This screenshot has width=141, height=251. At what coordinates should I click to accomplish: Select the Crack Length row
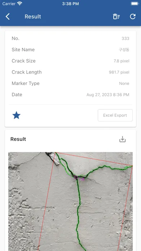click(70, 72)
